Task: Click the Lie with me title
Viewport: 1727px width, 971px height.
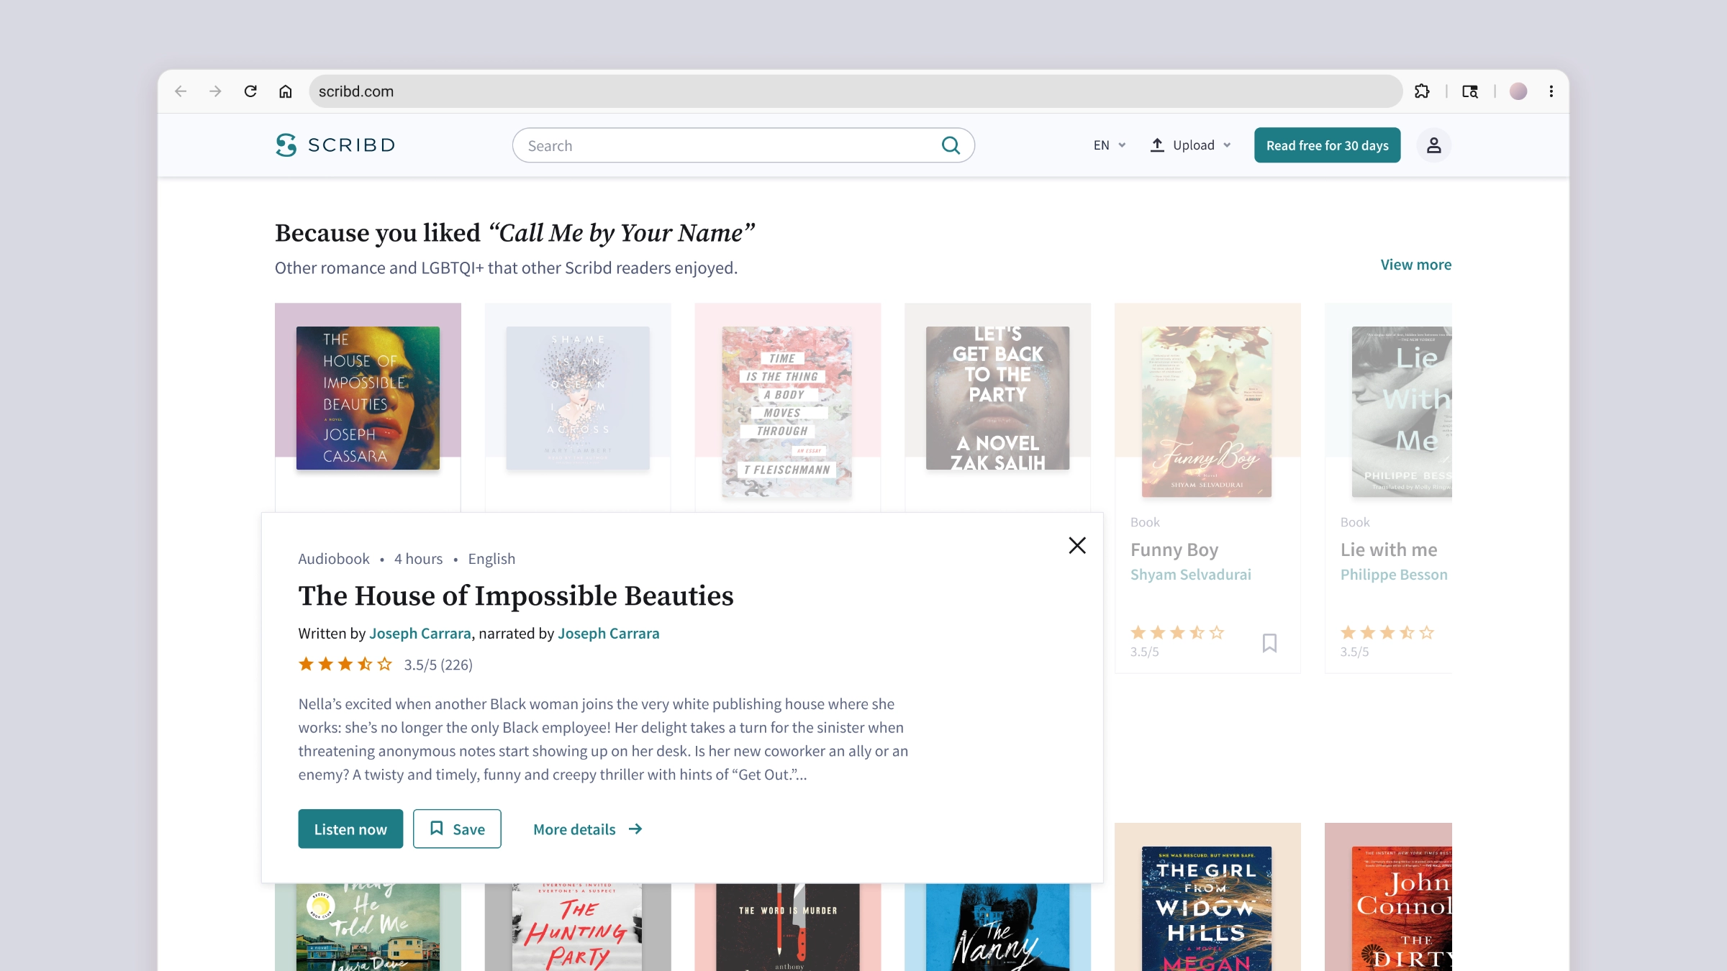Action: point(1389,550)
